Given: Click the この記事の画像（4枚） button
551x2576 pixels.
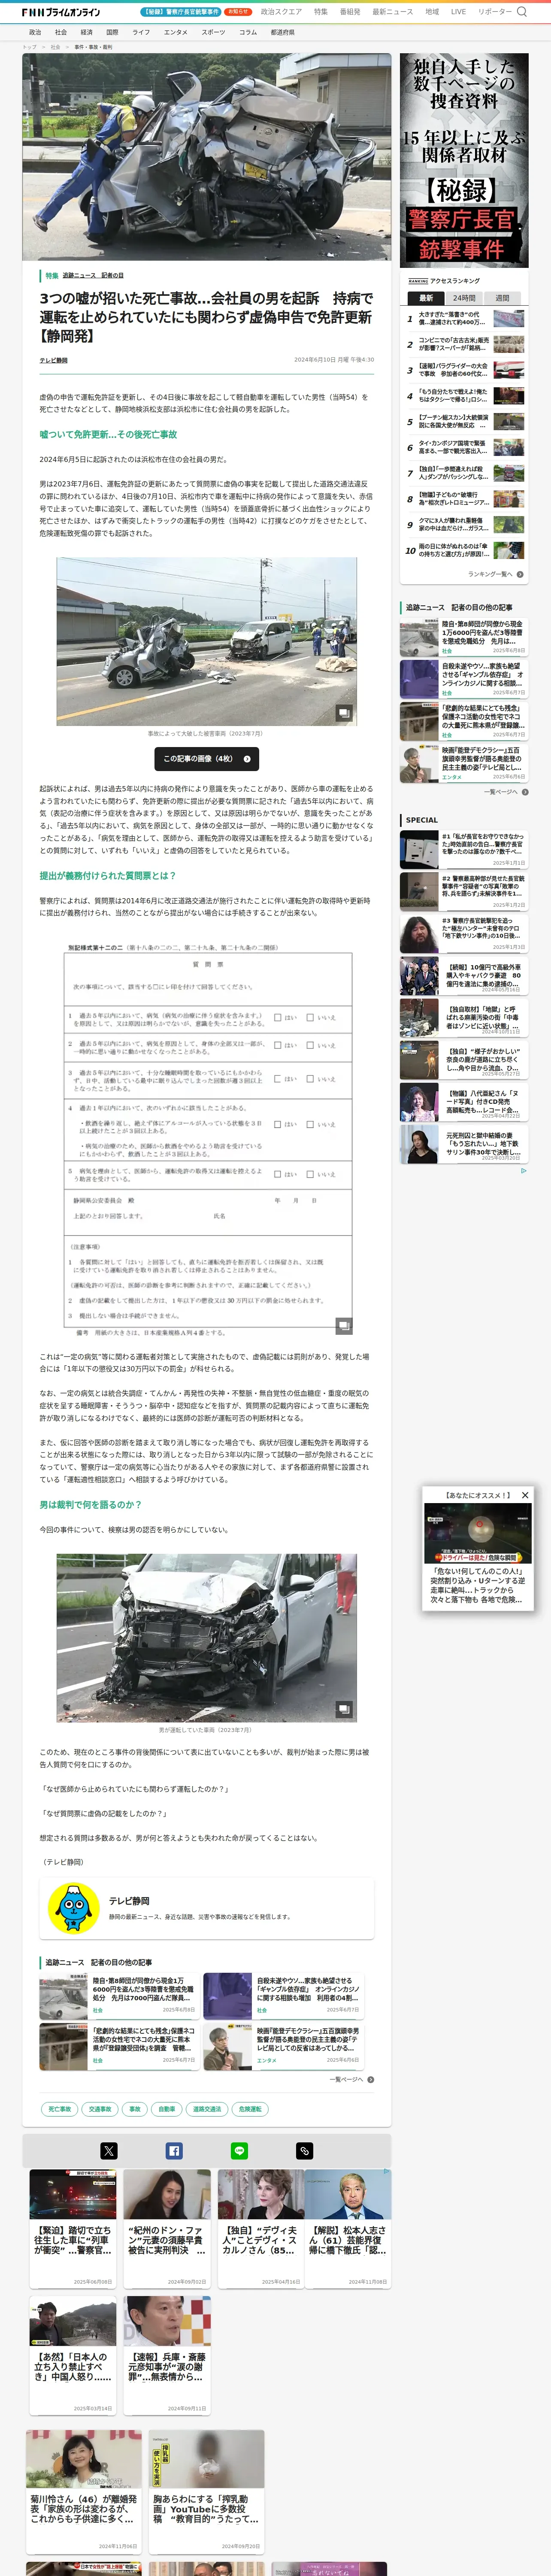Looking at the screenshot, I should pos(207,759).
